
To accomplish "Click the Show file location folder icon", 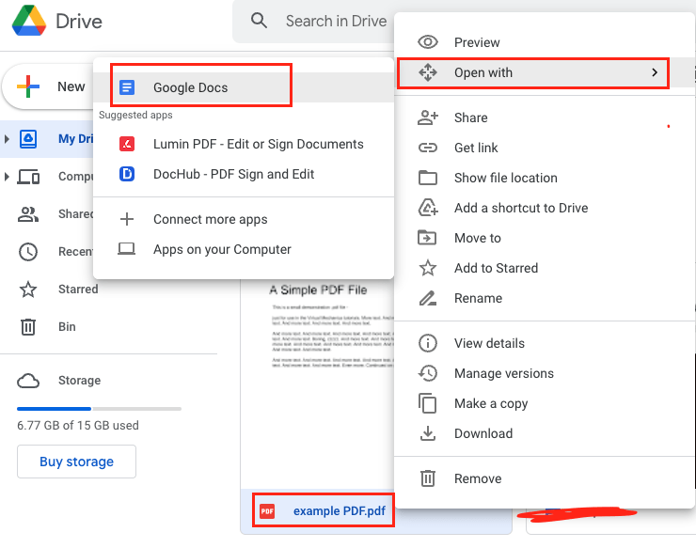I will coord(428,178).
